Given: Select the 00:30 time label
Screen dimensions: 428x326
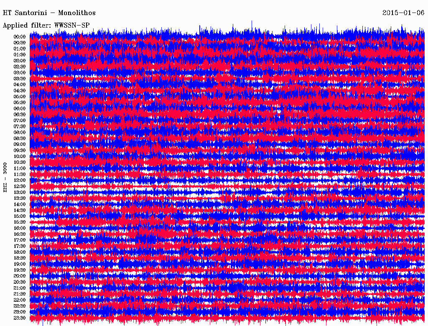Looking at the screenshot, I should [x=20, y=43].
